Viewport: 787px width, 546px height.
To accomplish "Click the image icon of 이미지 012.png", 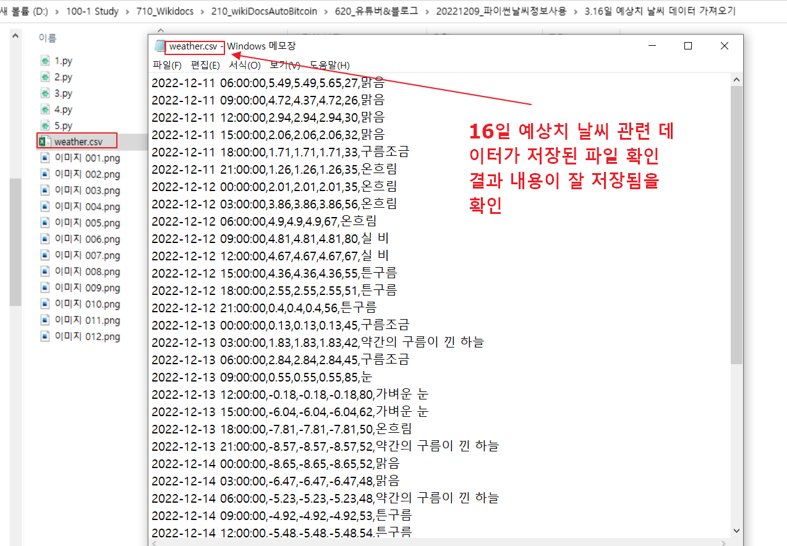I will pyautogui.click(x=45, y=336).
